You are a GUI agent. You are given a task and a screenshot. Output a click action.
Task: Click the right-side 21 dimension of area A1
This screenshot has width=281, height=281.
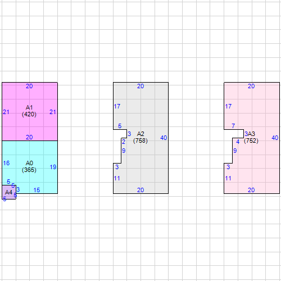point(53,112)
